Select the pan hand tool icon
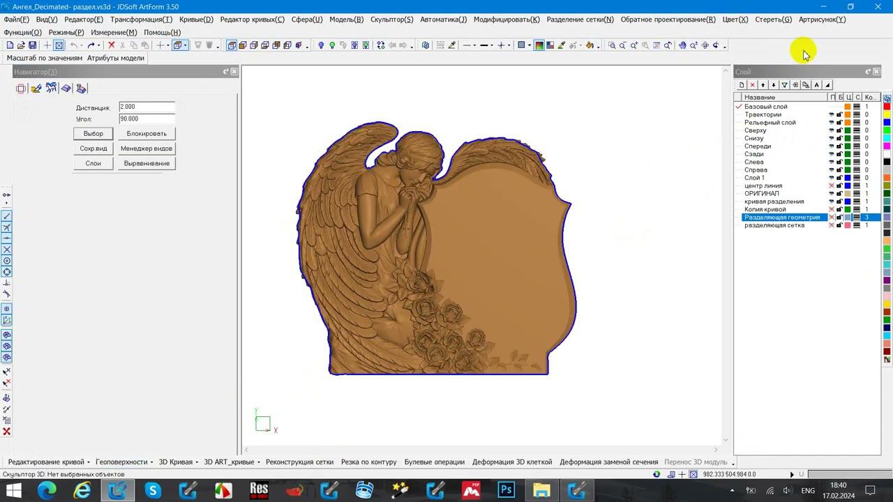 point(682,45)
